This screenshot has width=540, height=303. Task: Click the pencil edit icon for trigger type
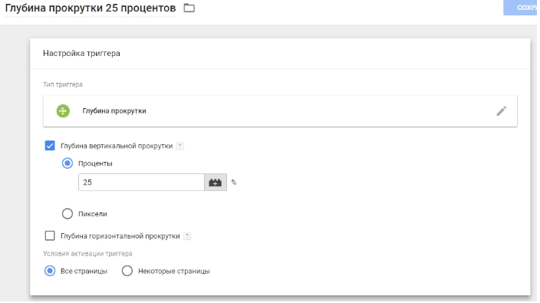(x=502, y=111)
